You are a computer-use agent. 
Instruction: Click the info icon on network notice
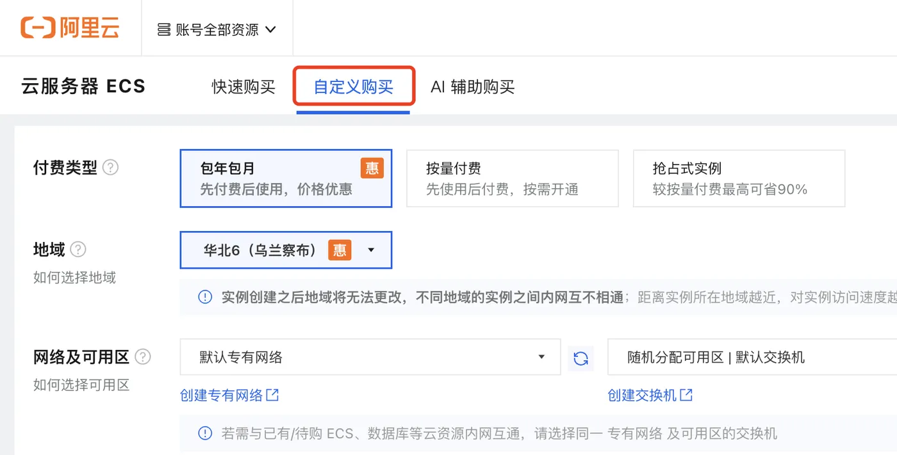pos(205,433)
